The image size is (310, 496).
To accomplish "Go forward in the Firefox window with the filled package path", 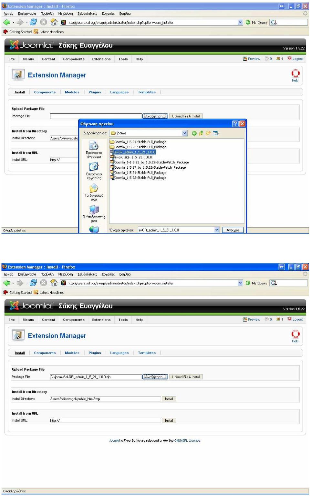I will point(20,283).
